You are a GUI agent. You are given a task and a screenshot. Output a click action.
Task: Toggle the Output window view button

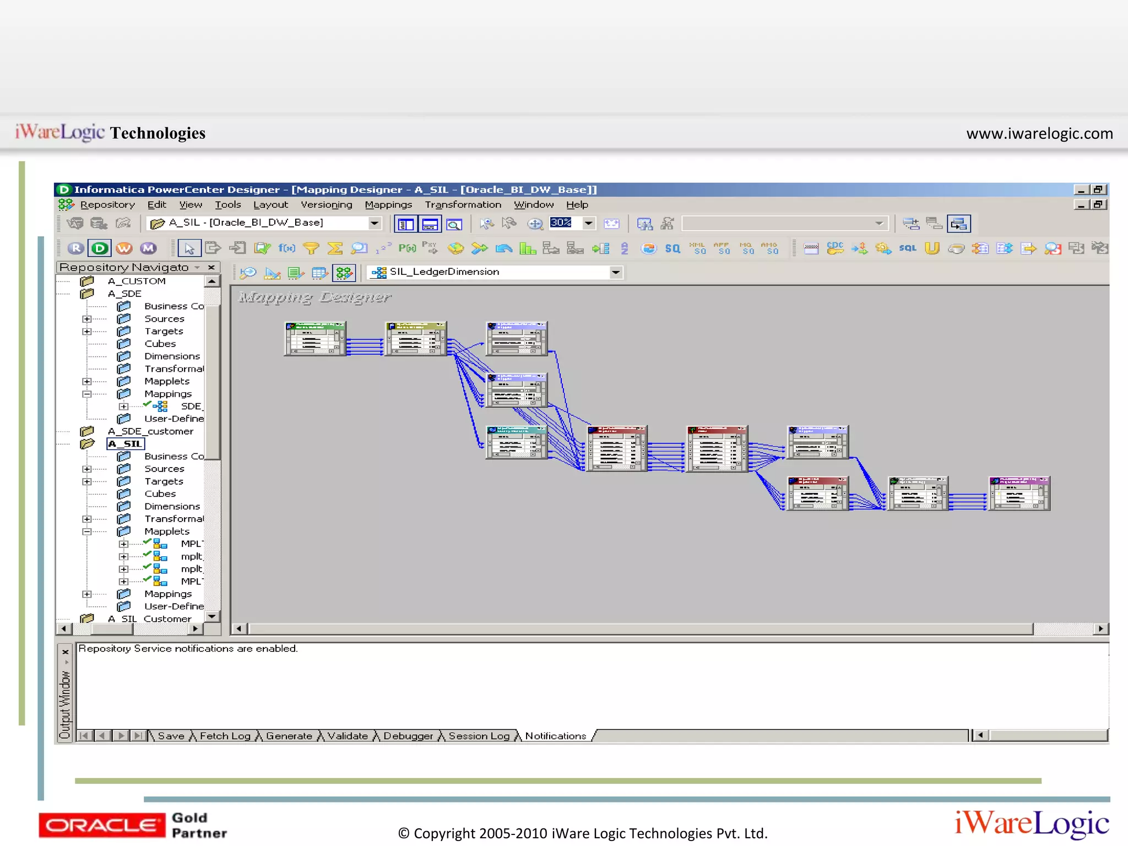[430, 224]
